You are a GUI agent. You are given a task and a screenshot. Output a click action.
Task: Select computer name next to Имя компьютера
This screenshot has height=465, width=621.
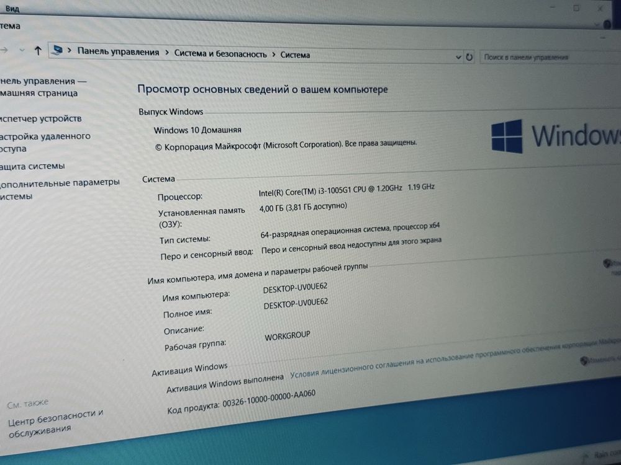tap(295, 288)
